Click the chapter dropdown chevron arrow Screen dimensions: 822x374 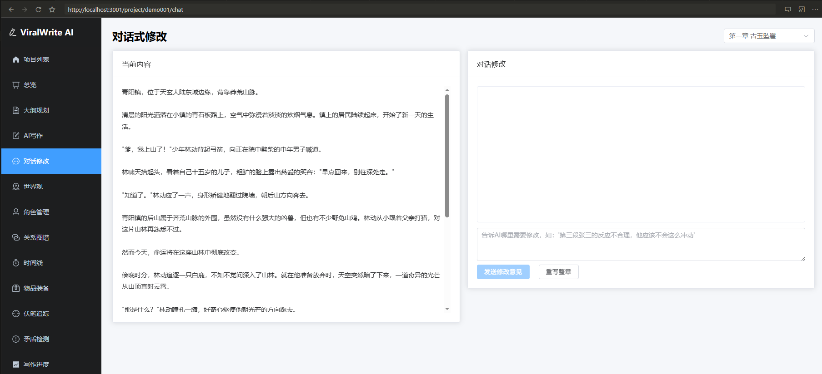click(806, 36)
